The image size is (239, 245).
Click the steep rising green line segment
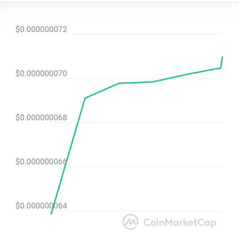tap(68, 156)
